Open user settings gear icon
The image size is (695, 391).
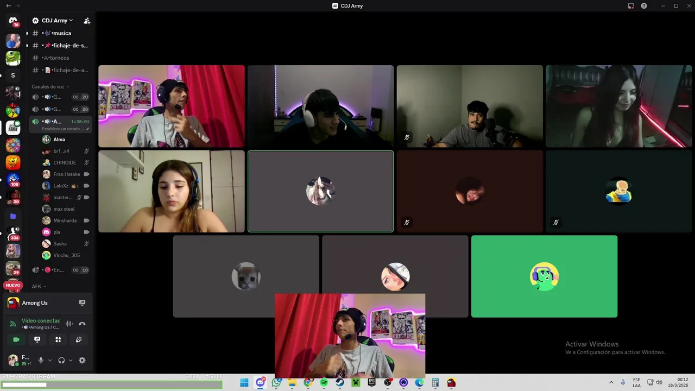pyautogui.click(x=82, y=360)
